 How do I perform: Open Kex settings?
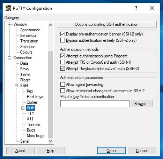coord(30,91)
